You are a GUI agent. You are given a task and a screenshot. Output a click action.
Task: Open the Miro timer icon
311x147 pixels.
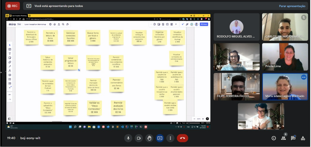155,24
